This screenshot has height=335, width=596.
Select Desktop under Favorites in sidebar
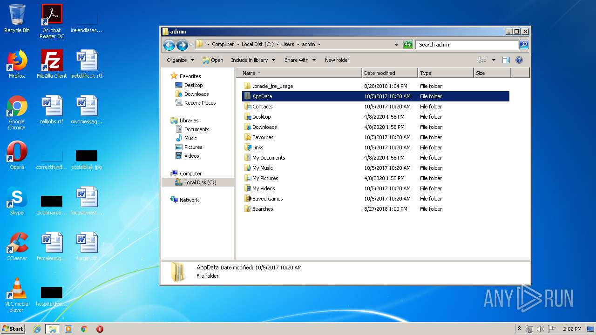point(193,85)
